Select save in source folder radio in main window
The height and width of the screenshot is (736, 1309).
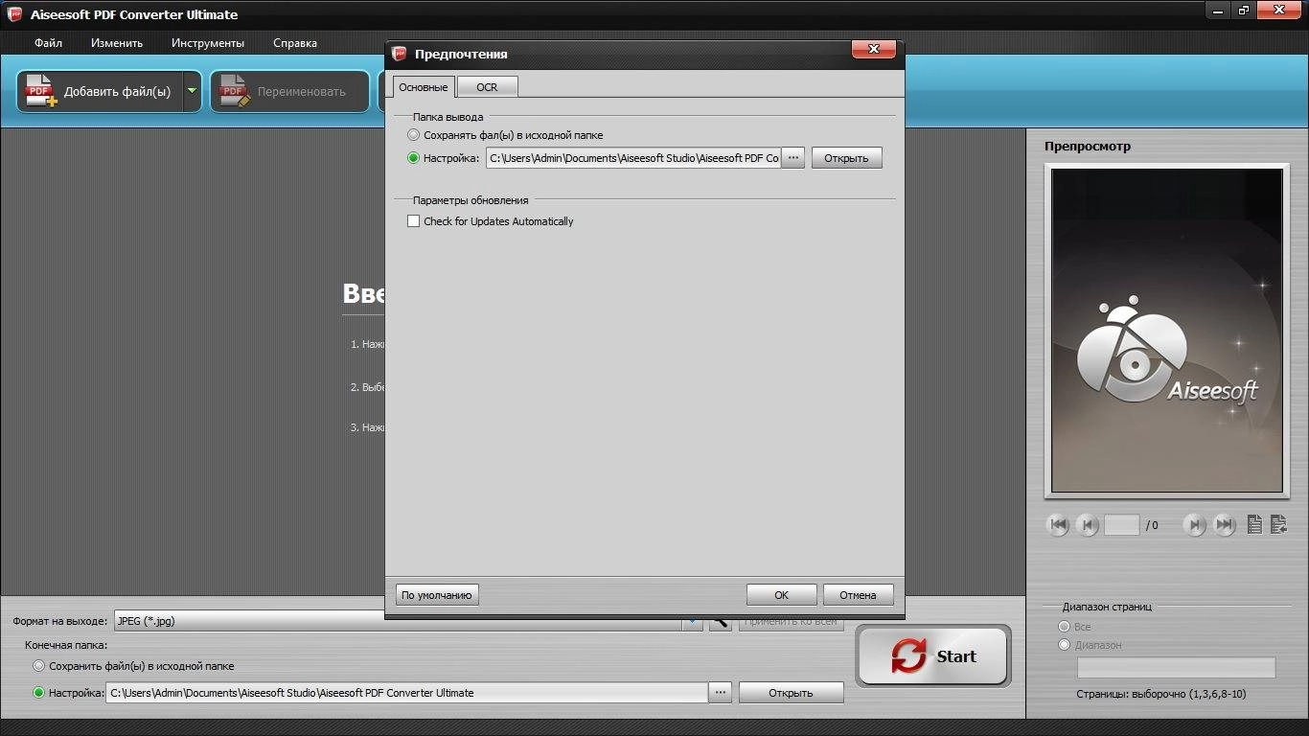click(38, 666)
